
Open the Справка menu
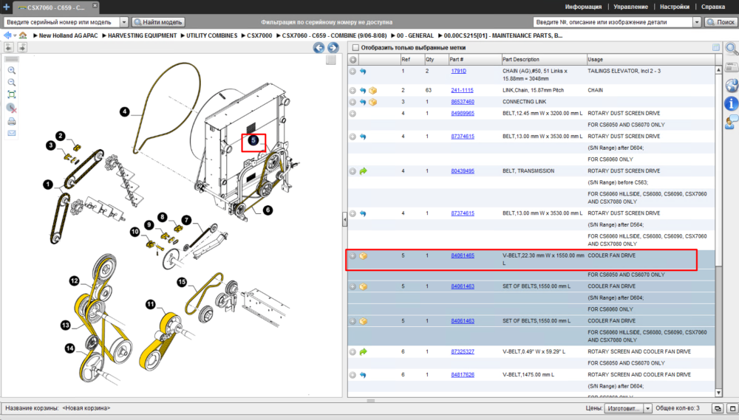pos(713,7)
